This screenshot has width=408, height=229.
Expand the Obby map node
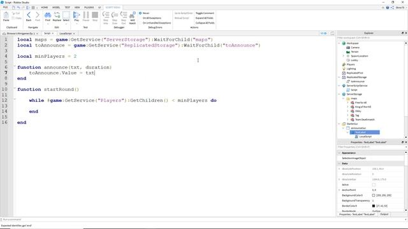(347, 111)
